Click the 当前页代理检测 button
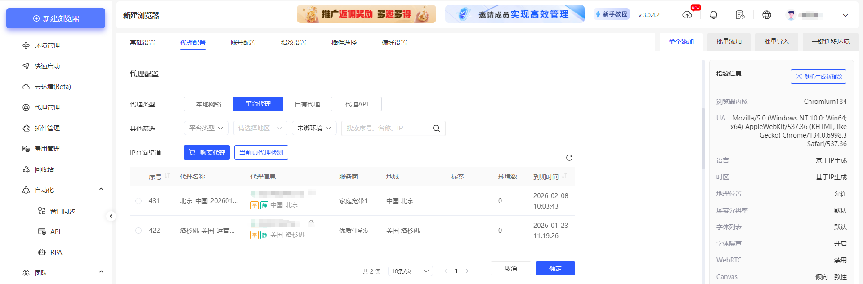863x284 pixels. click(x=261, y=152)
